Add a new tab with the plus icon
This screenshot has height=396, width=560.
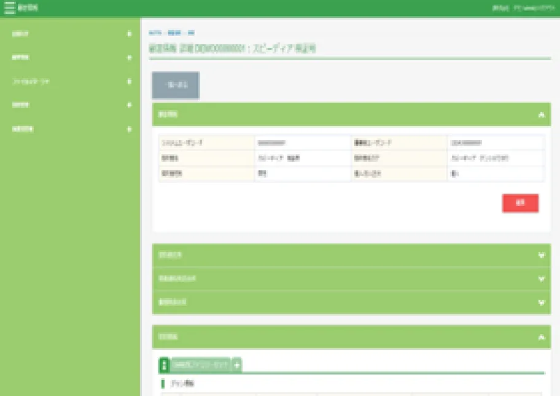237,365
